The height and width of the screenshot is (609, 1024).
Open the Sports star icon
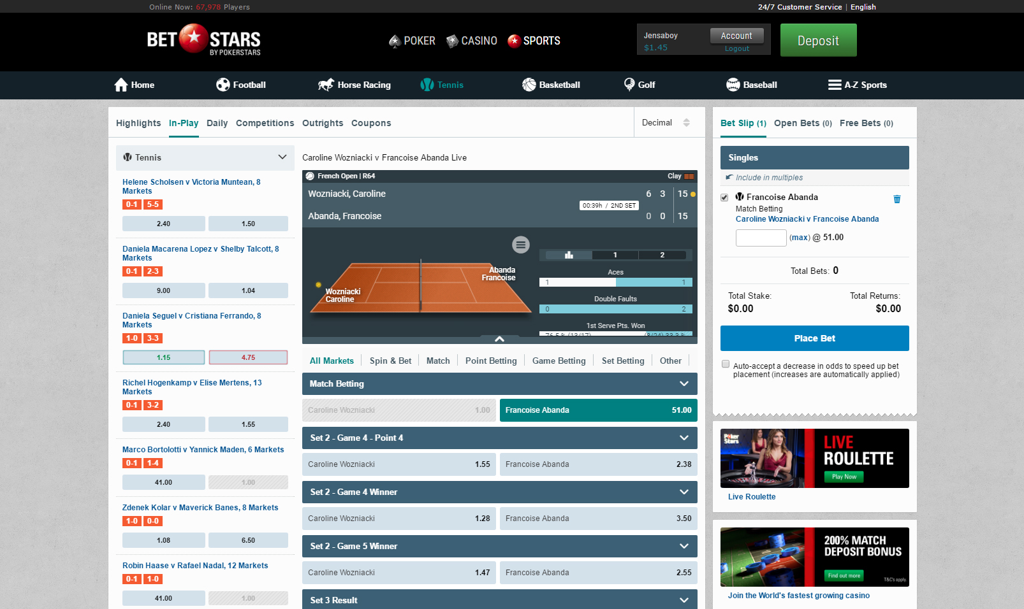pyautogui.click(x=514, y=41)
